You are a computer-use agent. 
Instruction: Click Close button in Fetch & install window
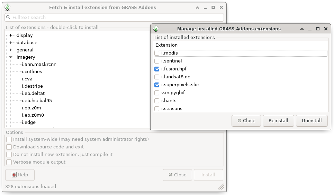click(178, 175)
